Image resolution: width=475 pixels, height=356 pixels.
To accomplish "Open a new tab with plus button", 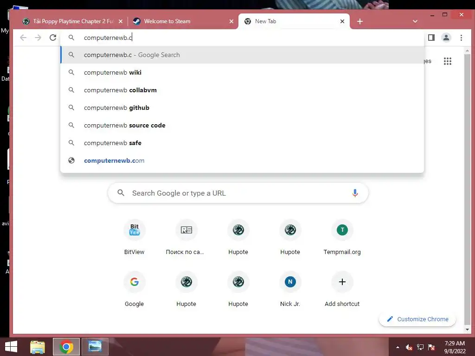I will [x=360, y=21].
